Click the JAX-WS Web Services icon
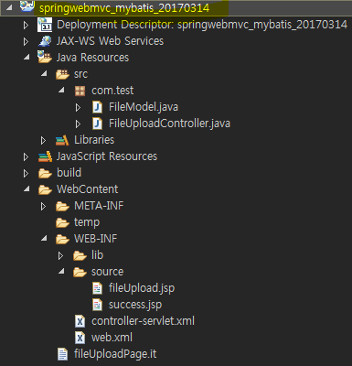The image size is (352, 366). point(45,41)
